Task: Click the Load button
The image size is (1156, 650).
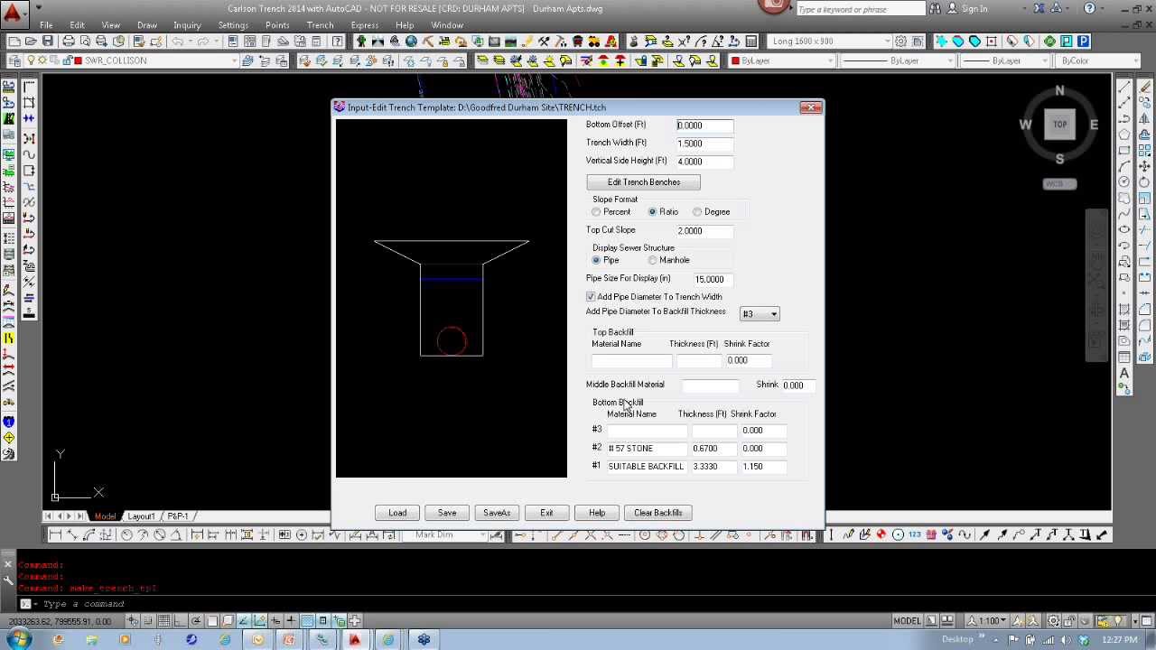Action: [x=397, y=513]
